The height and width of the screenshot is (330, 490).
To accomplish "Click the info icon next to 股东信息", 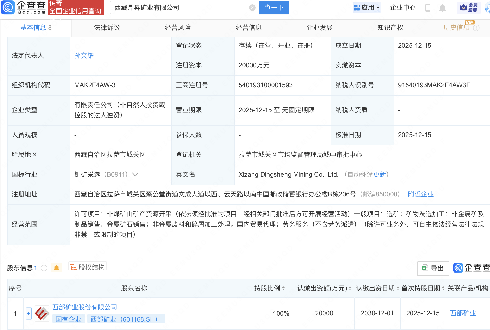I will [x=44, y=268].
